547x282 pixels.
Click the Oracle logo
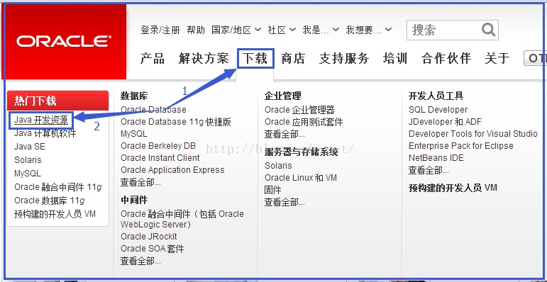[x=64, y=42]
